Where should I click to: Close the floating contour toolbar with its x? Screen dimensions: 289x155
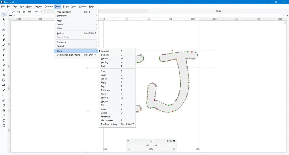(42, 12)
